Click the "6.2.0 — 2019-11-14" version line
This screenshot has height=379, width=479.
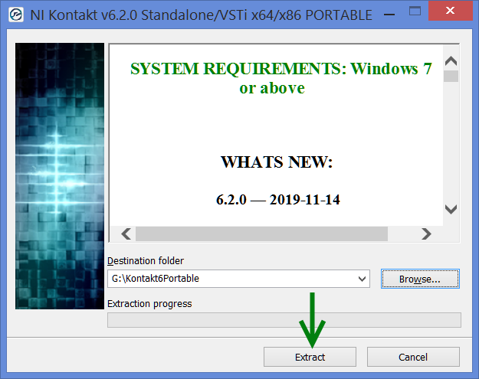(x=277, y=200)
